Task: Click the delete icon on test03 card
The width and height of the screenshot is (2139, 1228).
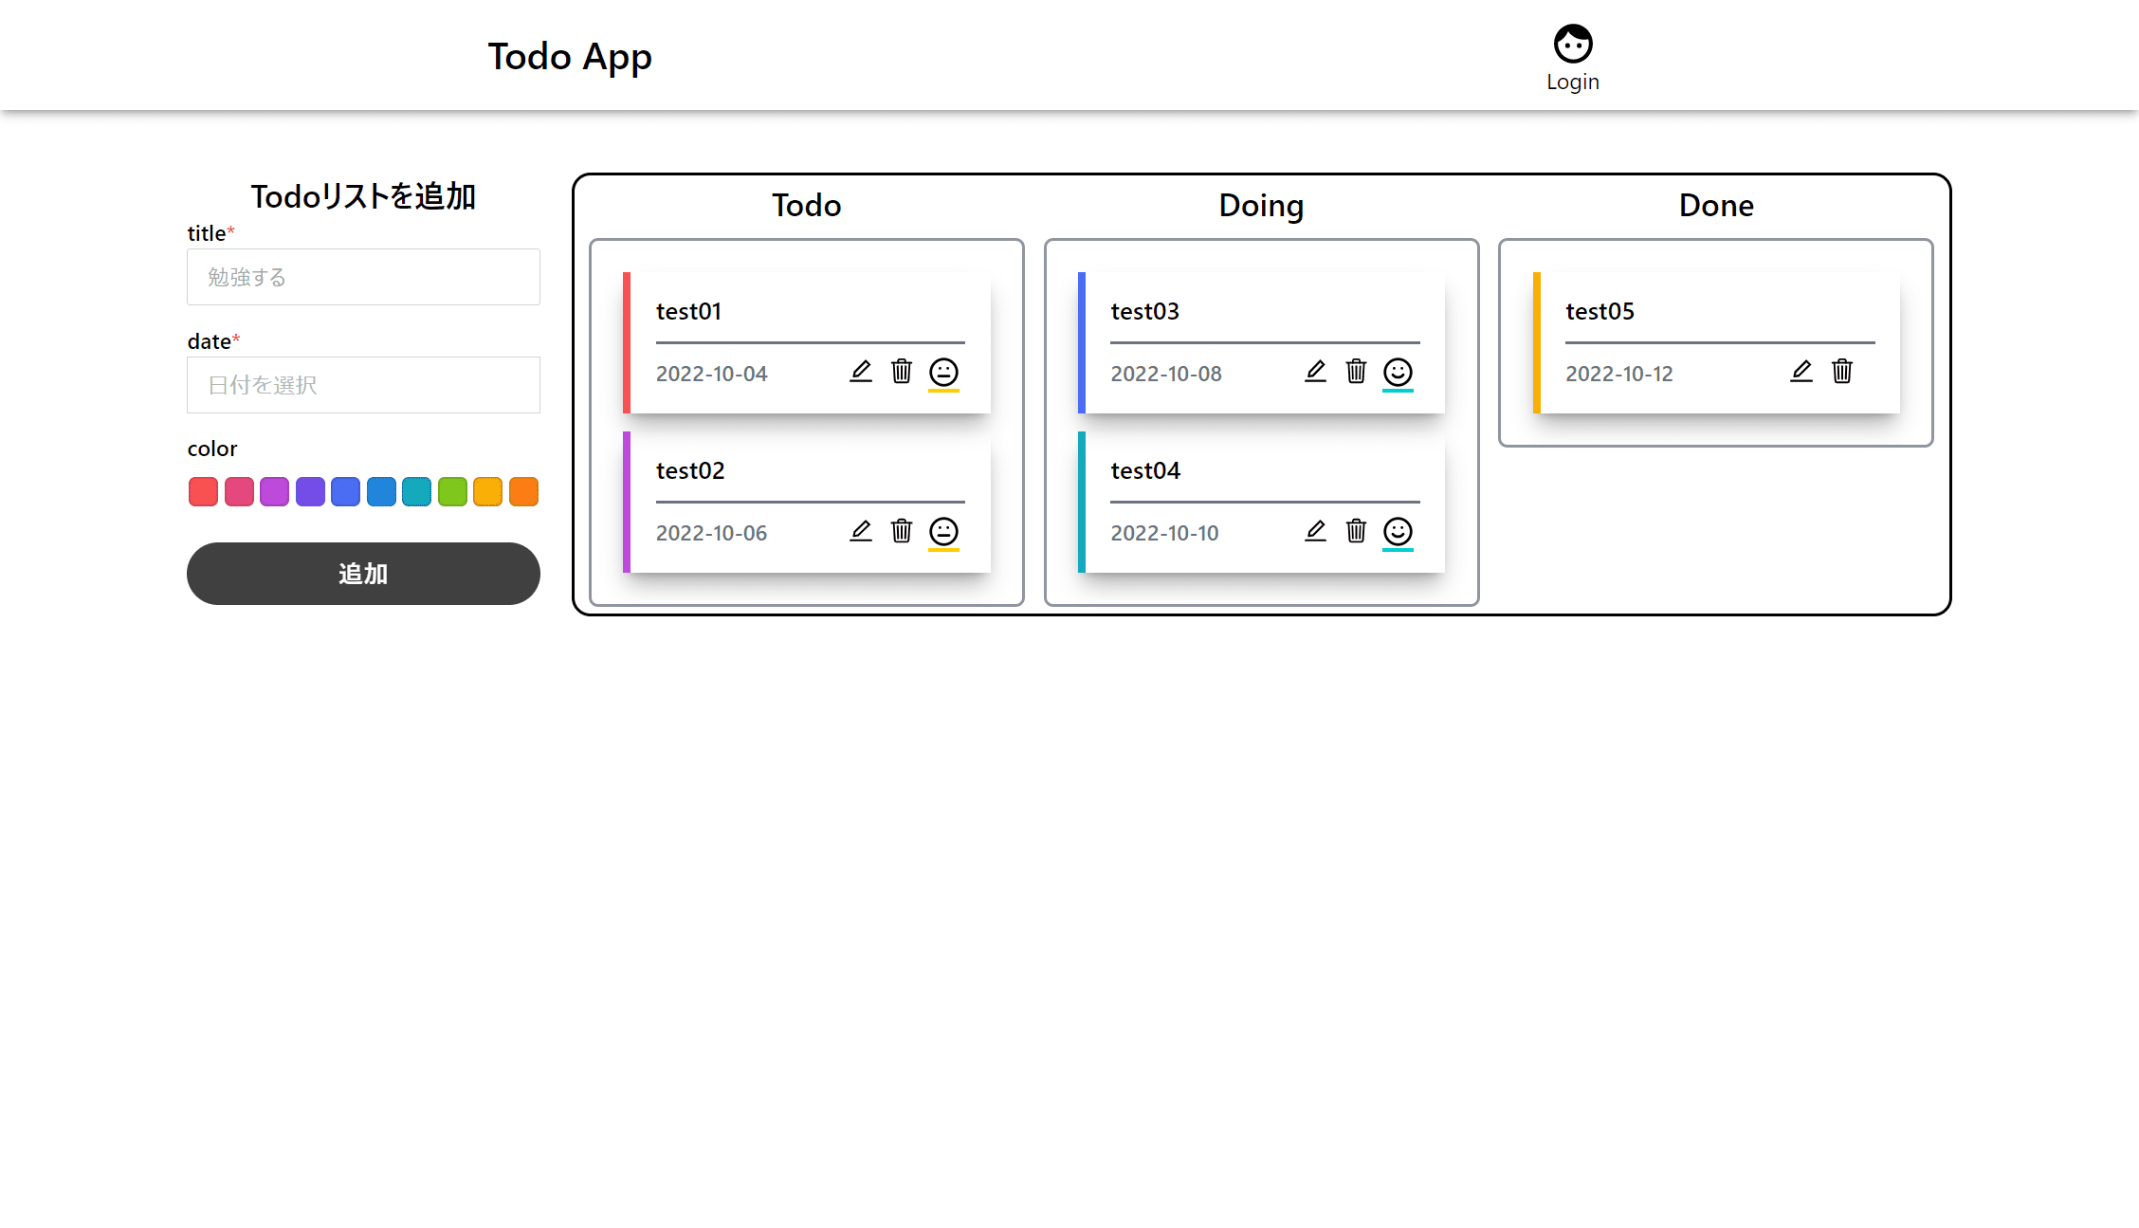Action: pos(1355,370)
